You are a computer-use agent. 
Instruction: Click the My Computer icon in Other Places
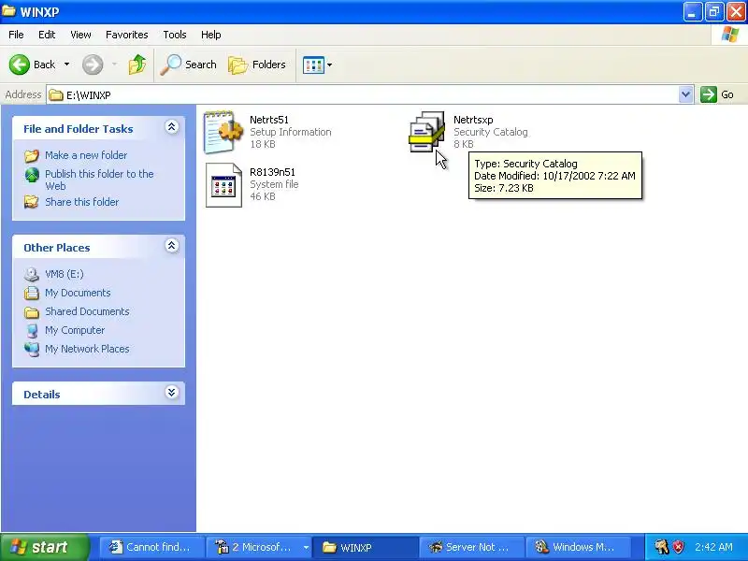32,331
